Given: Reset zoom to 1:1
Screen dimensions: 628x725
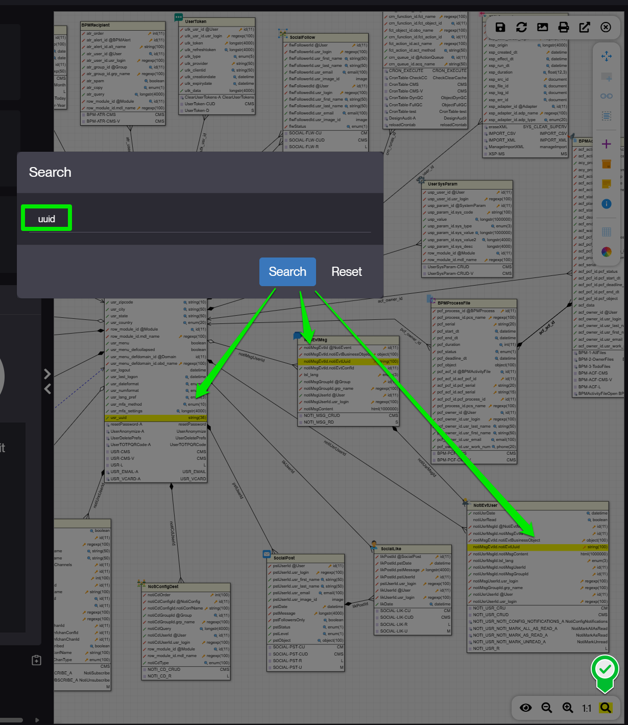Looking at the screenshot, I should tap(587, 708).
